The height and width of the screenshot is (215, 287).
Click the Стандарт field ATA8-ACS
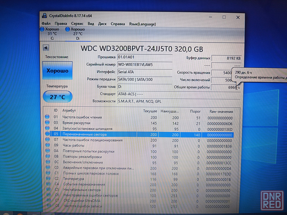point(179,94)
